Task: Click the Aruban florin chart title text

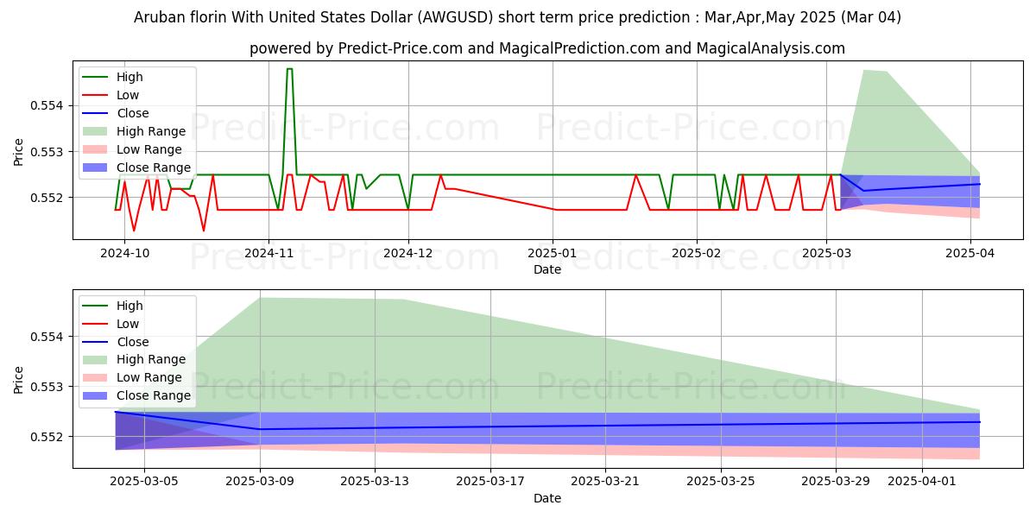Action: 518,17
